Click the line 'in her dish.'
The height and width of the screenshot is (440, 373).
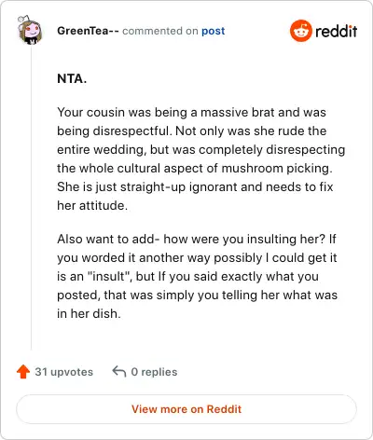[x=89, y=313]
